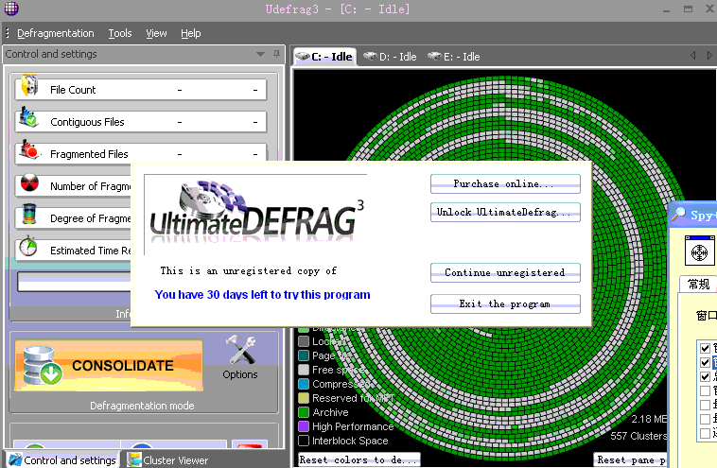Viewport: 717px width, 468px height.
Task: Select the 常规 tab in Spy window
Action: point(698,285)
